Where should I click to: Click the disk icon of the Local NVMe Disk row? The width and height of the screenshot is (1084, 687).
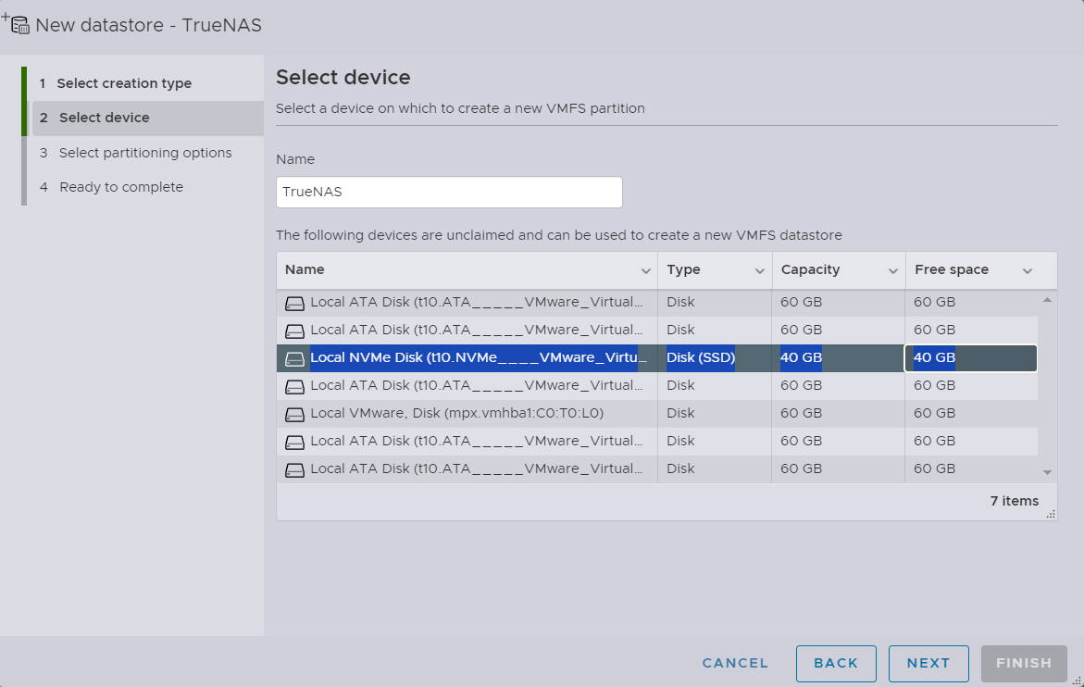(x=295, y=358)
